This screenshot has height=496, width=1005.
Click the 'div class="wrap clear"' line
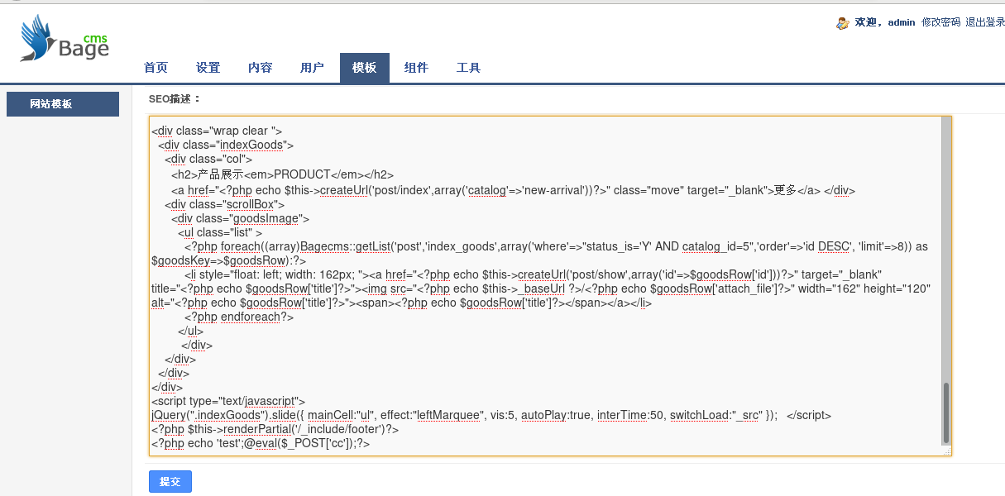(x=218, y=130)
